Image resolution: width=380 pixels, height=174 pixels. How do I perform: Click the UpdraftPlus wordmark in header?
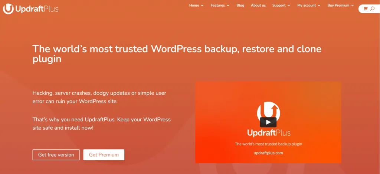(37, 9)
